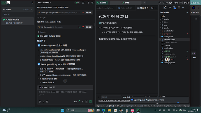
Task: Click the green run/device pill icon
Action: [x=77, y=3]
